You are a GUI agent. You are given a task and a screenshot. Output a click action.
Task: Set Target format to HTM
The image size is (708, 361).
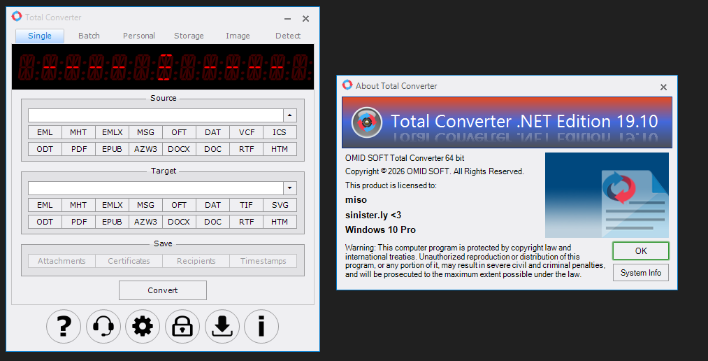280,222
